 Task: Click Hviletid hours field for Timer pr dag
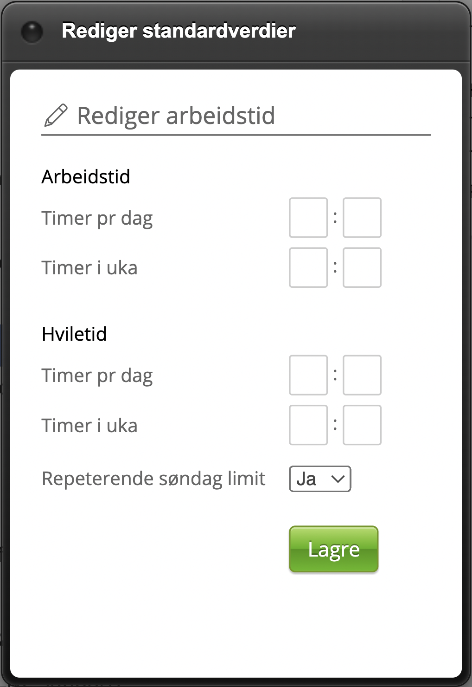click(308, 375)
